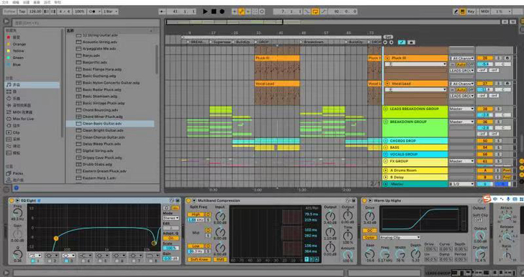The height and width of the screenshot is (277, 524).
Task: Open BREAKDOWN GROUP Master output dropdown
Action: tap(461, 122)
